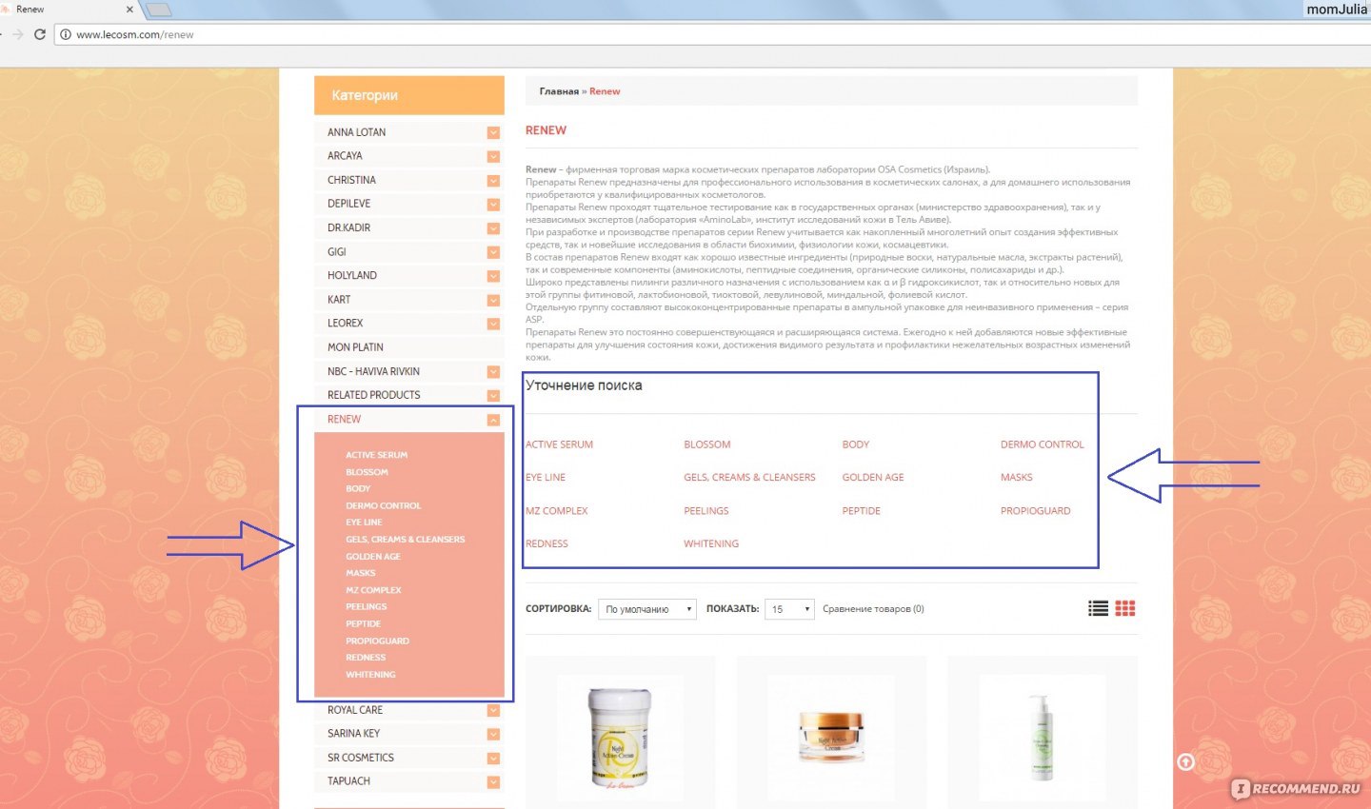Open REDNESS refinement link
The height and width of the screenshot is (809, 1371).
tap(546, 544)
